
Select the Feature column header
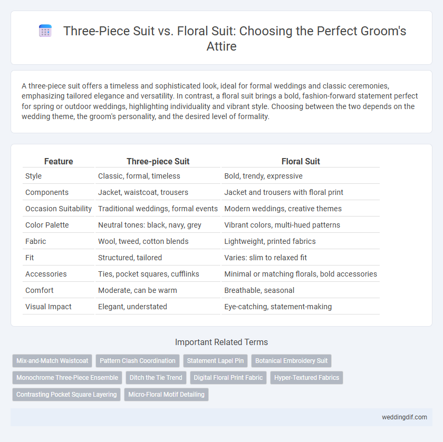59,161
